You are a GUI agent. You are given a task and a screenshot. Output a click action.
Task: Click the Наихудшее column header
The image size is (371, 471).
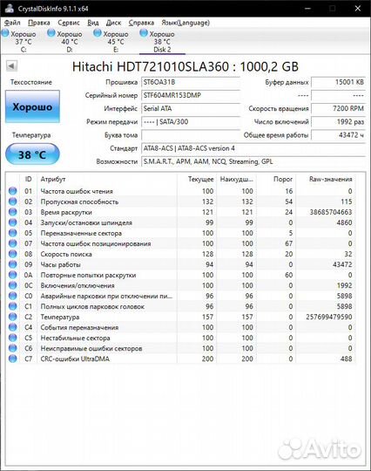coord(237,179)
